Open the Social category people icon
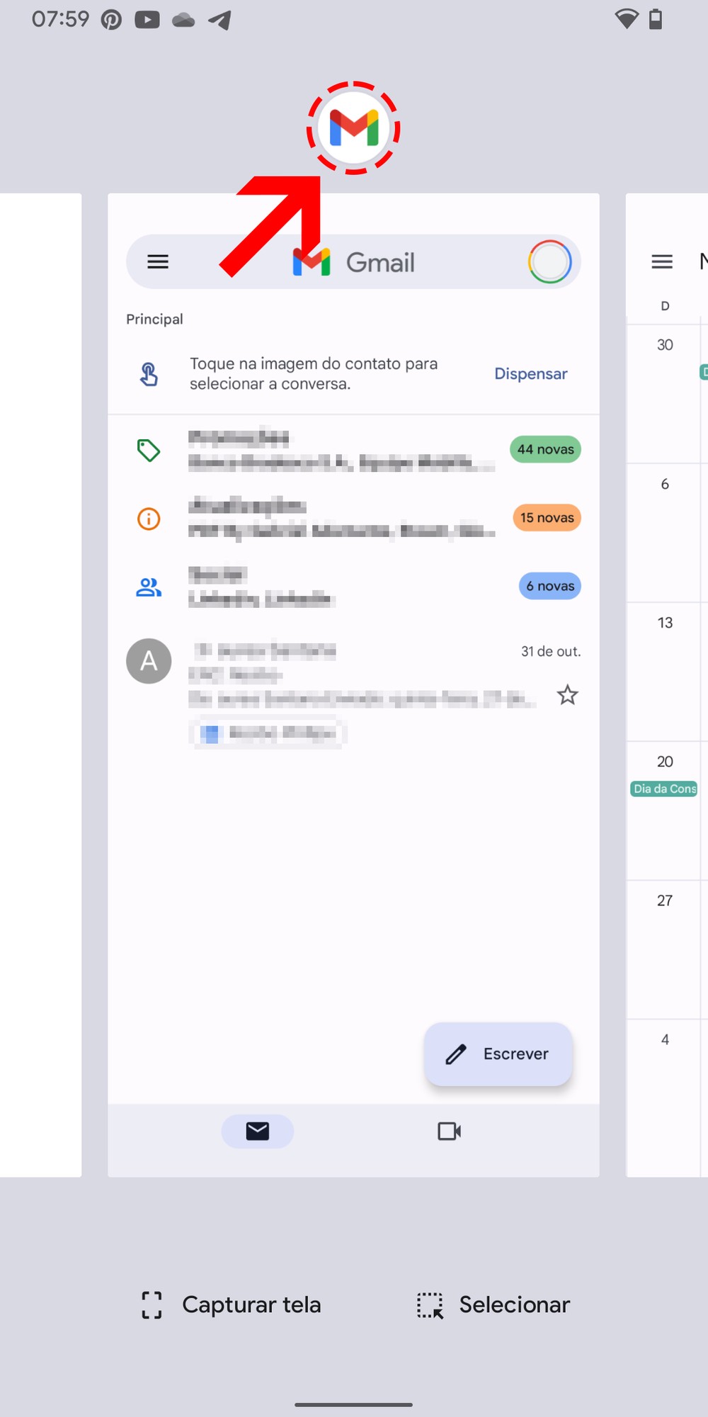 pos(149,587)
